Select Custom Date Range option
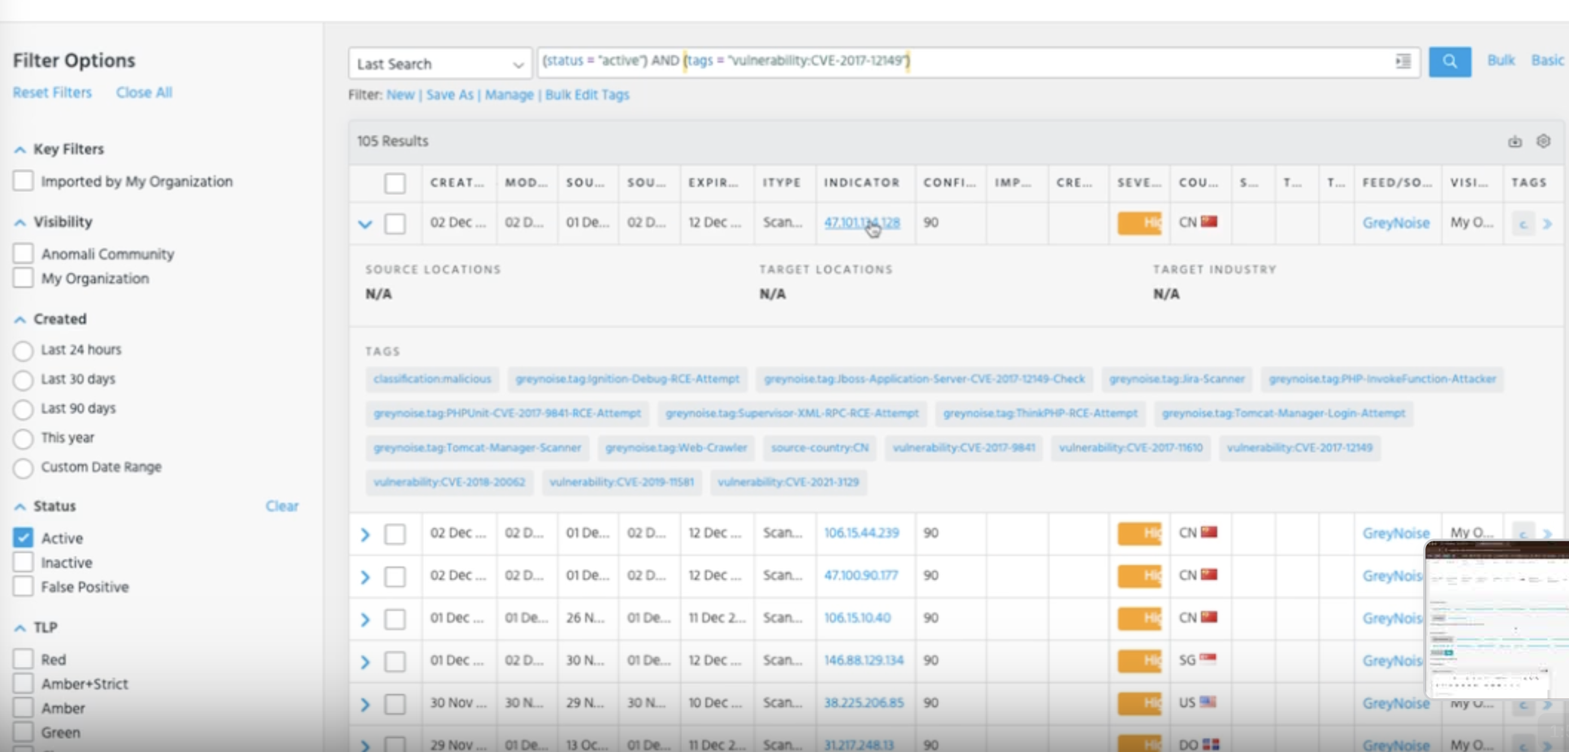 point(23,467)
